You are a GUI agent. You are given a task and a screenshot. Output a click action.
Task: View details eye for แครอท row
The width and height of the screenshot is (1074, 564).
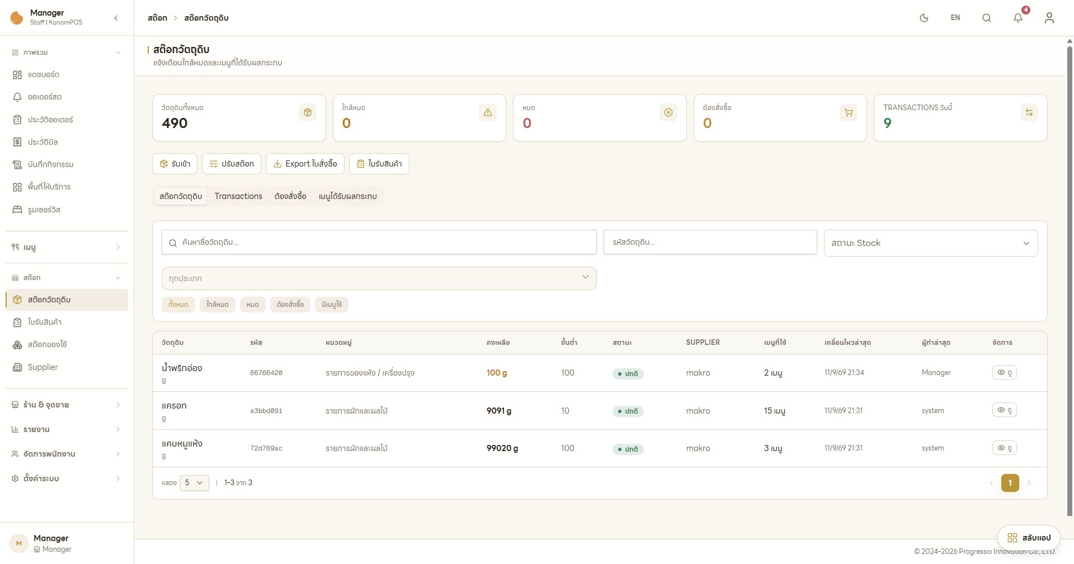pyautogui.click(x=1004, y=410)
